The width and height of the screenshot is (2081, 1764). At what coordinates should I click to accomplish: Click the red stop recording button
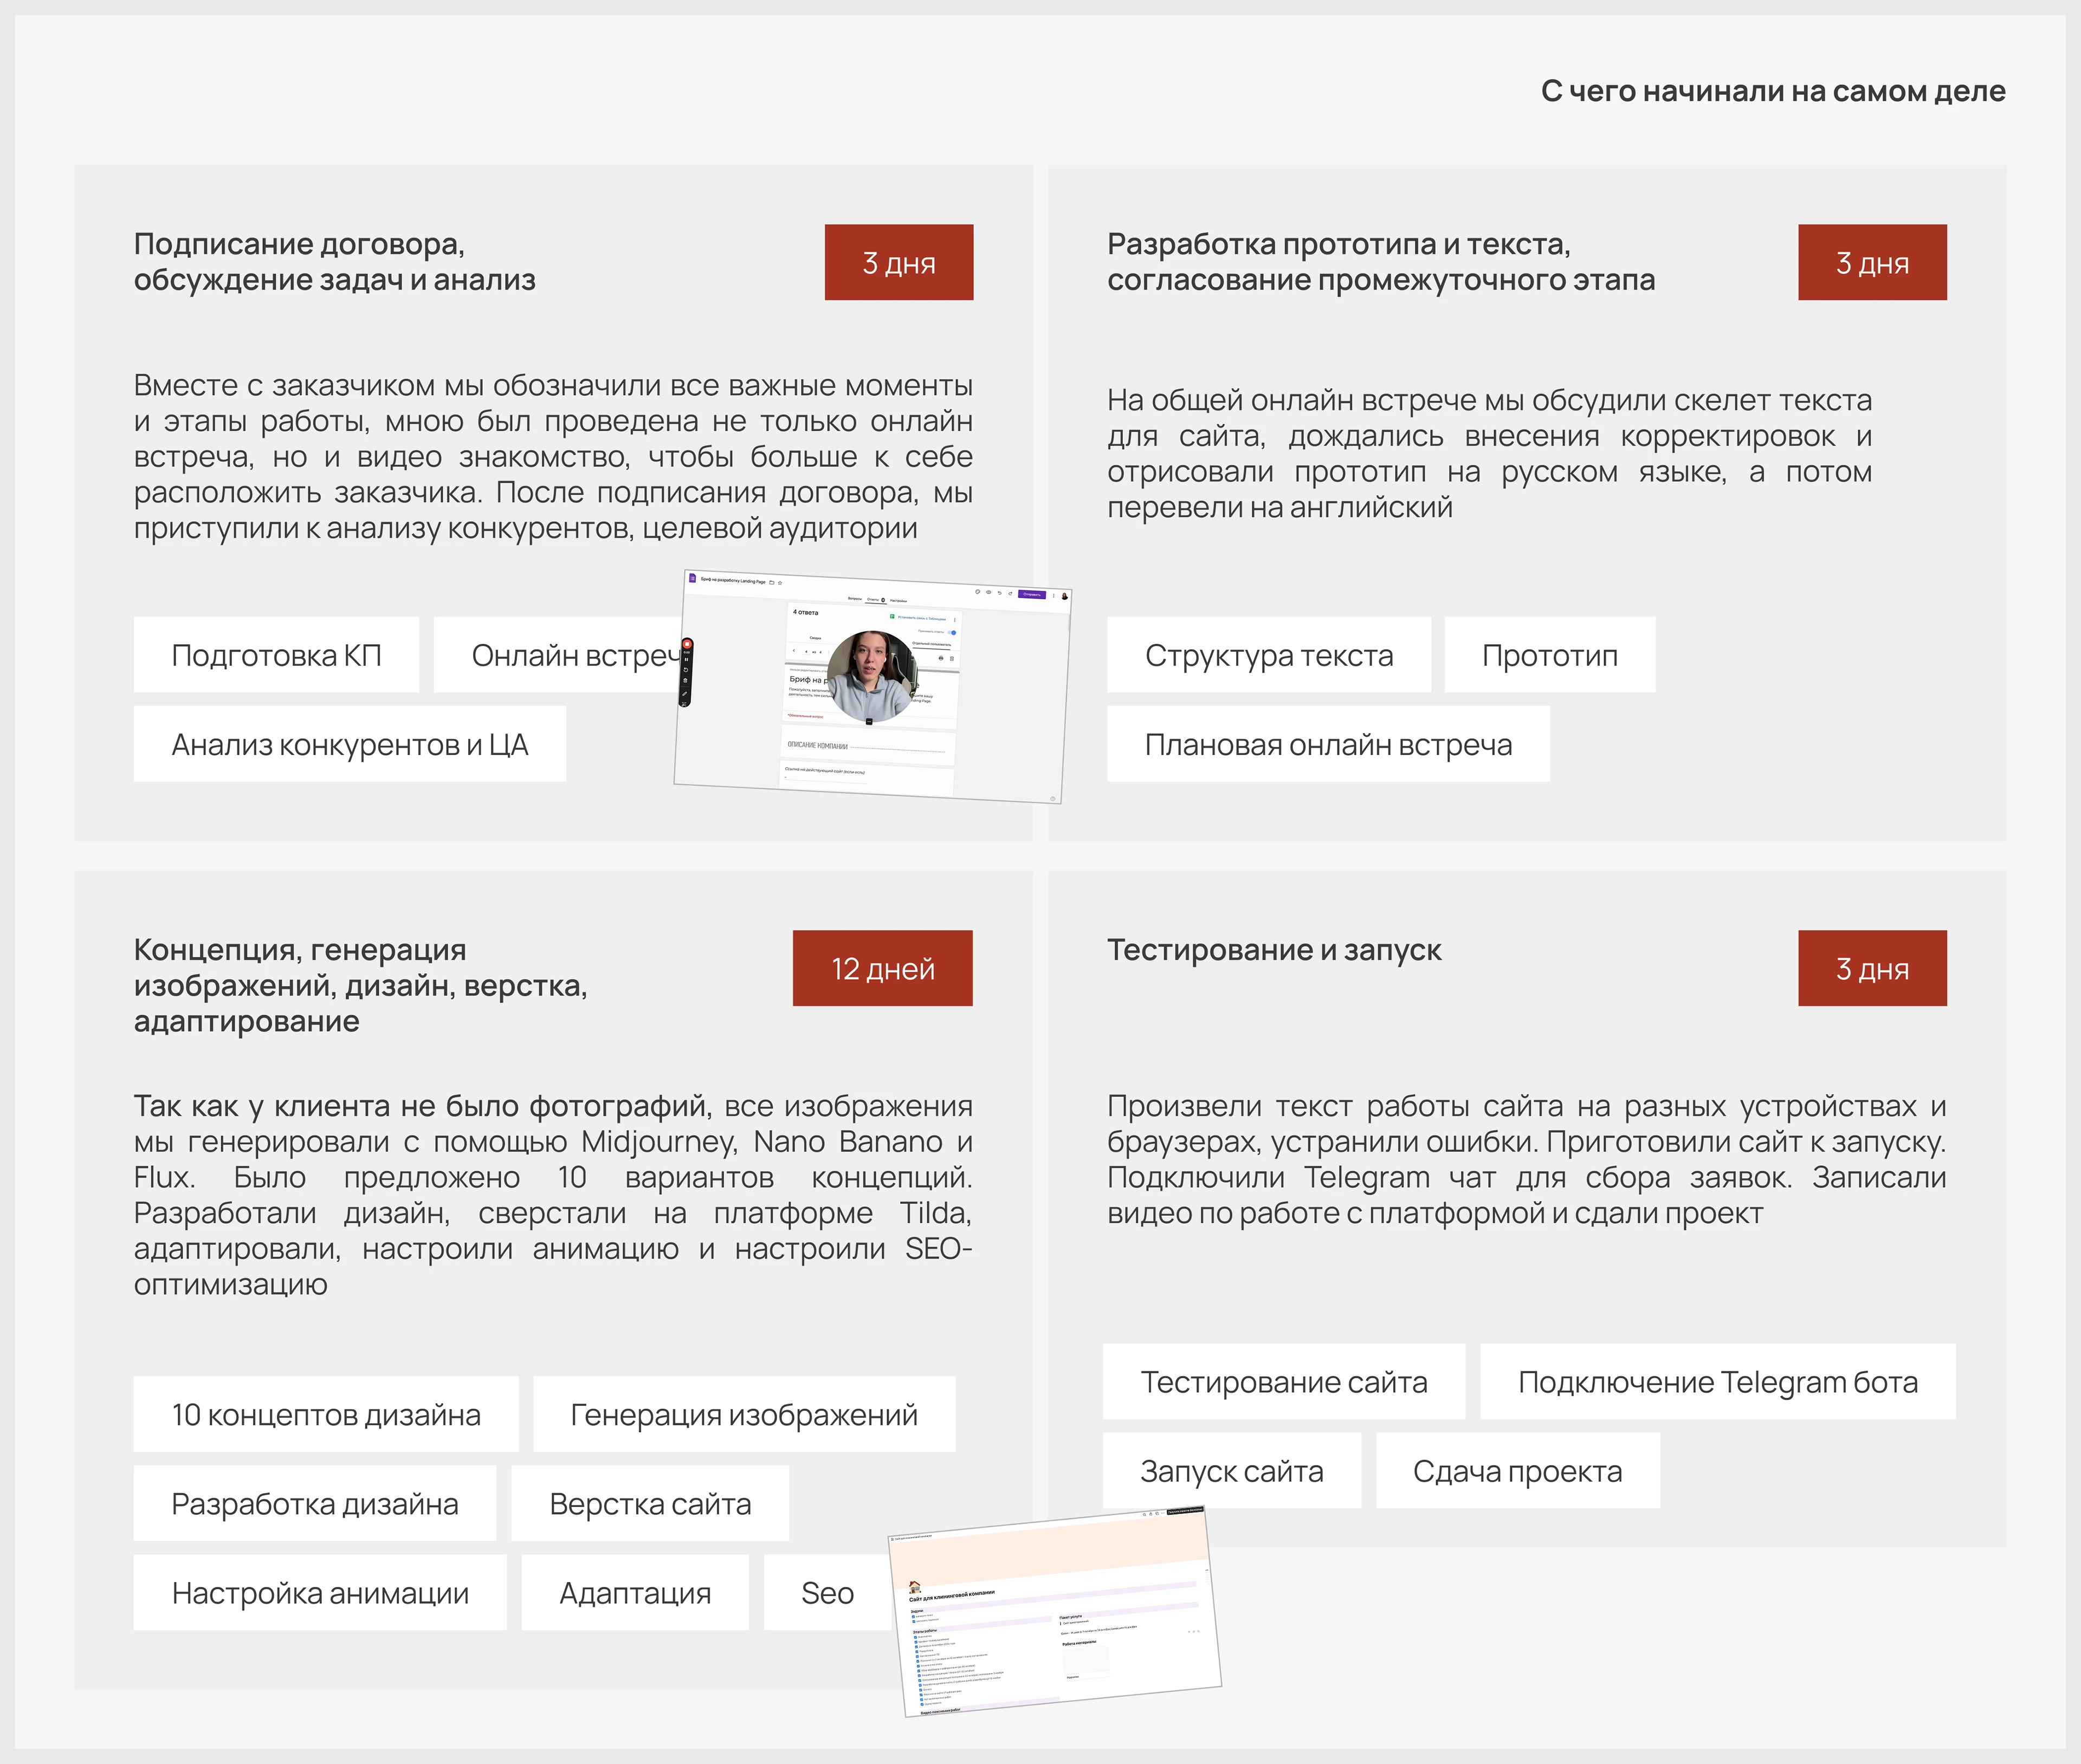688,644
